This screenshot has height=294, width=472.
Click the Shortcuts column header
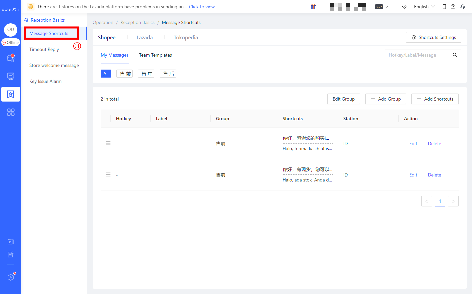[x=293, y=119]
